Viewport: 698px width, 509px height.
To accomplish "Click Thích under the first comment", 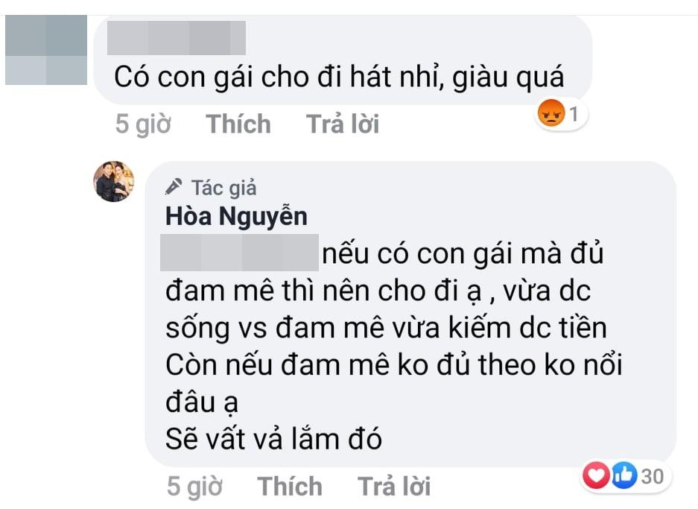I will click(x=239, y=124).
